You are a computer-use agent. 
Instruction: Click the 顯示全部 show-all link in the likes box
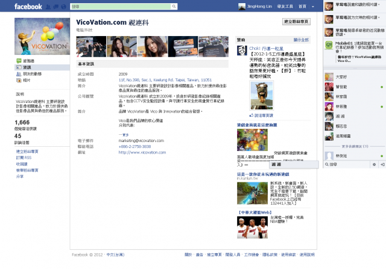(x=301, y=40)
